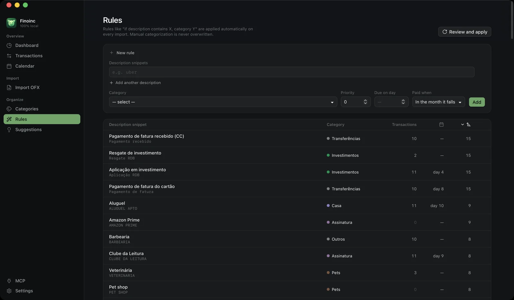Click the Suggestions lightbulb icon
The height and width of the screenshot is (300, 514).
click(9, 129)
